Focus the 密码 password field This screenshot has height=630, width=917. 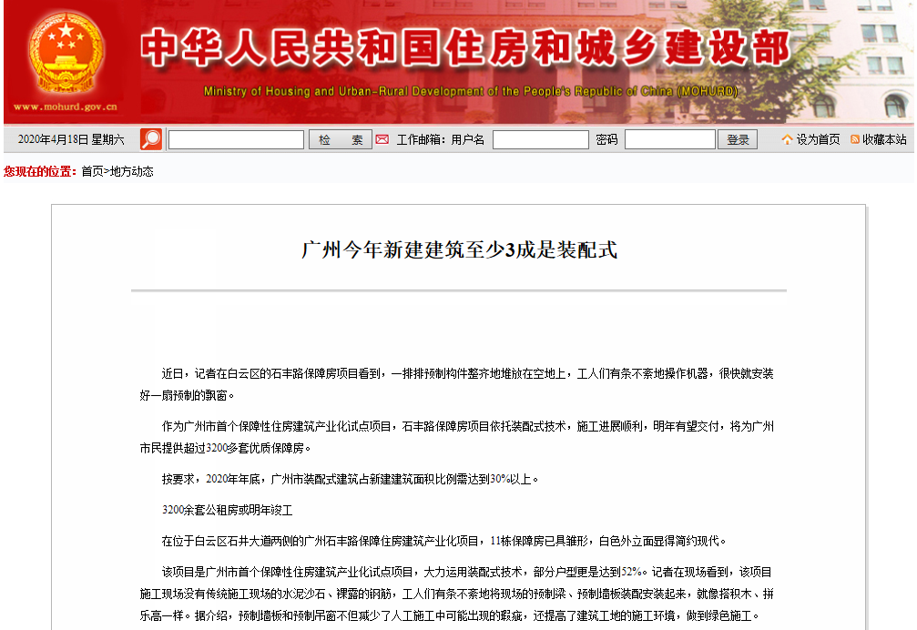tap(670, 139)
